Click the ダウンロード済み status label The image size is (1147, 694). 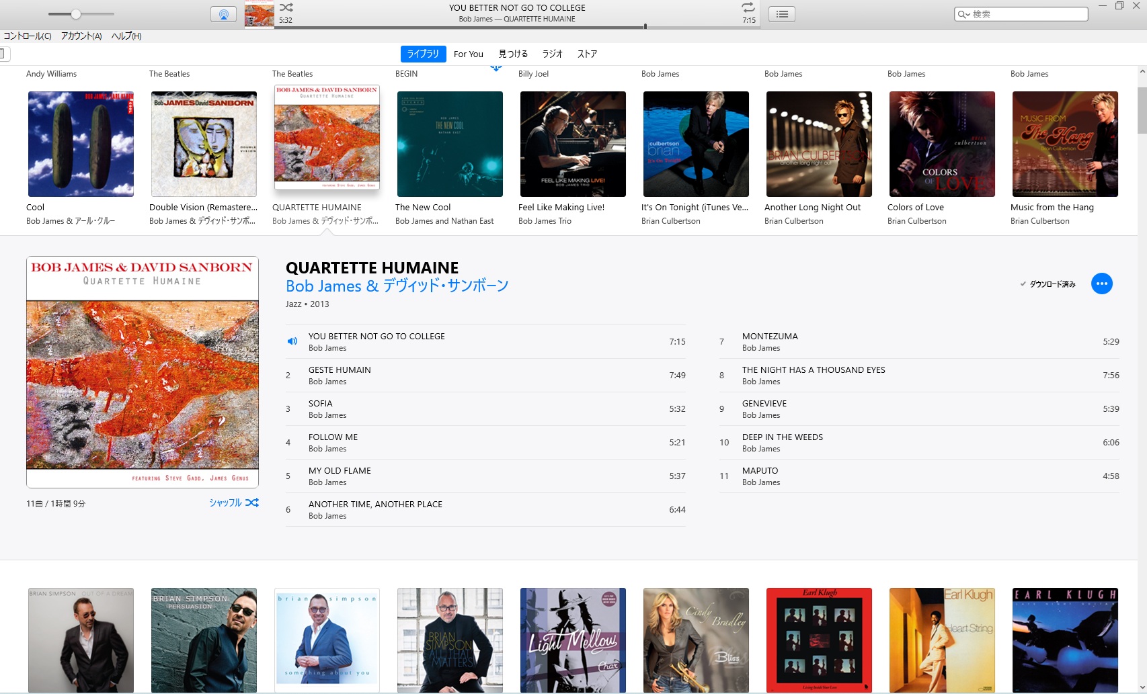(1047, 284)
